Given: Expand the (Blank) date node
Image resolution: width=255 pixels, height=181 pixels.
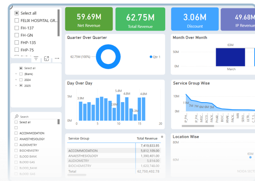Looking at the screenshot, I should coord(16,74).
